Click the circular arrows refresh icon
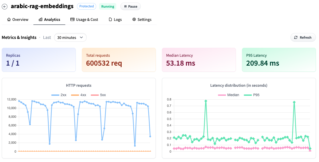 (296, 38)
